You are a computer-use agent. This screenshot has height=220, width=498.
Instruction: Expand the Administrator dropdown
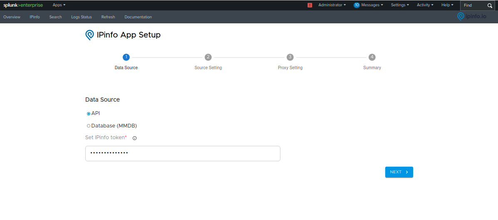332,5
